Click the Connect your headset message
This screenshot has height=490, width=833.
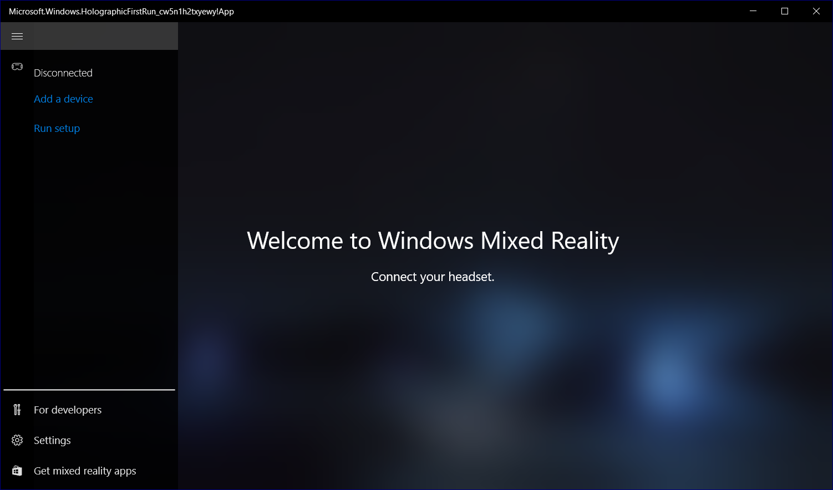[x=433, y=277]
